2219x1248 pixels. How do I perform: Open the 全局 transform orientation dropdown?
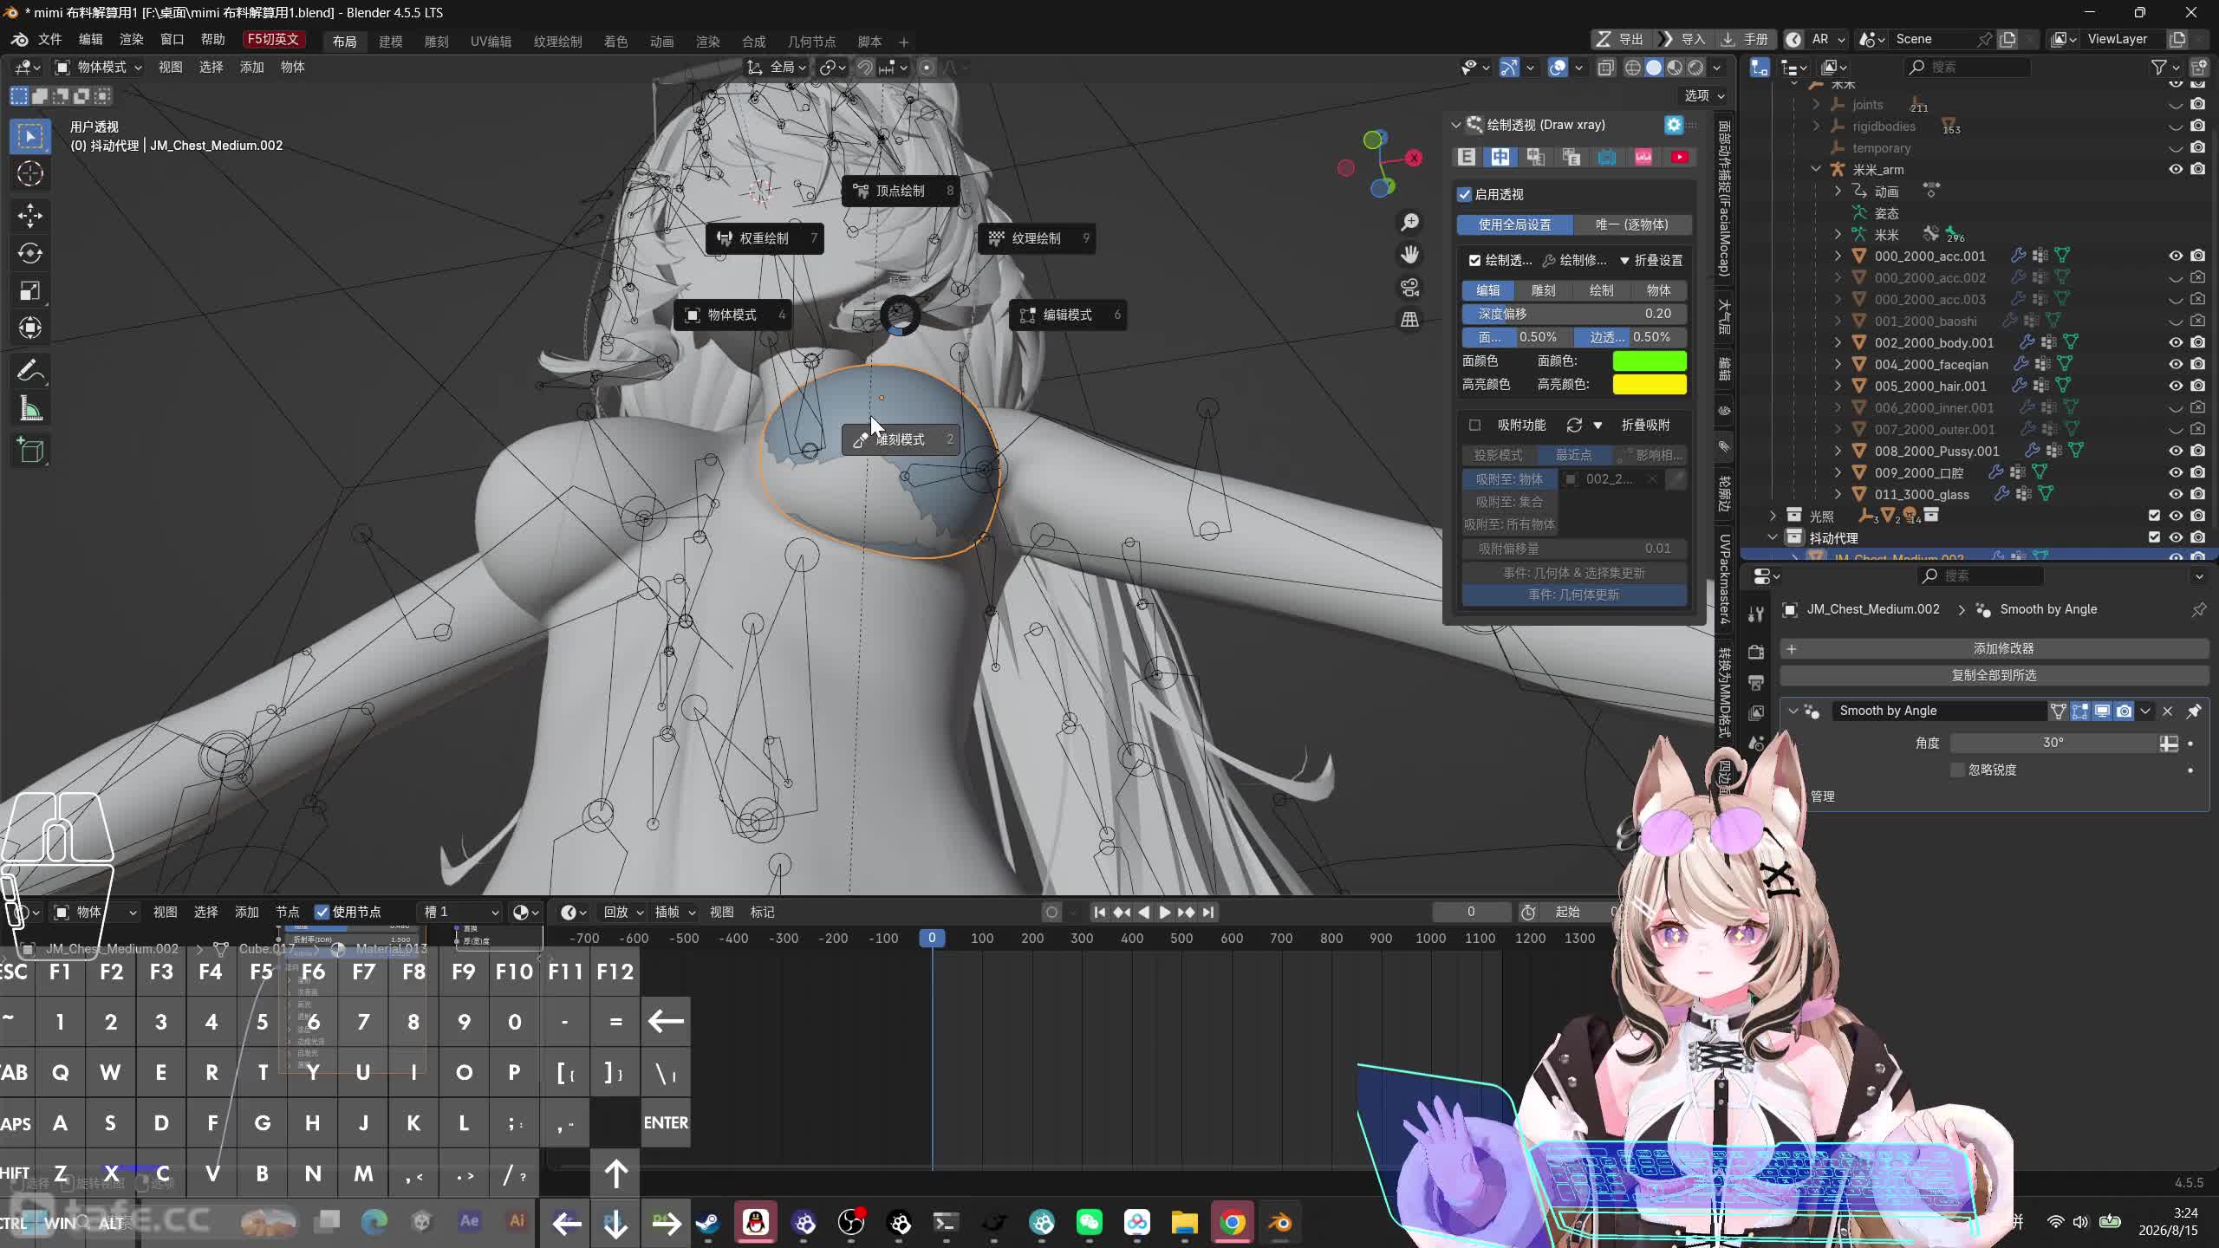[778, 67]
